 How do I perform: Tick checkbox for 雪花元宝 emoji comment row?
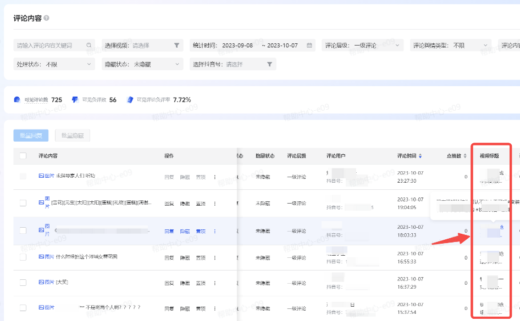(23, 203)
